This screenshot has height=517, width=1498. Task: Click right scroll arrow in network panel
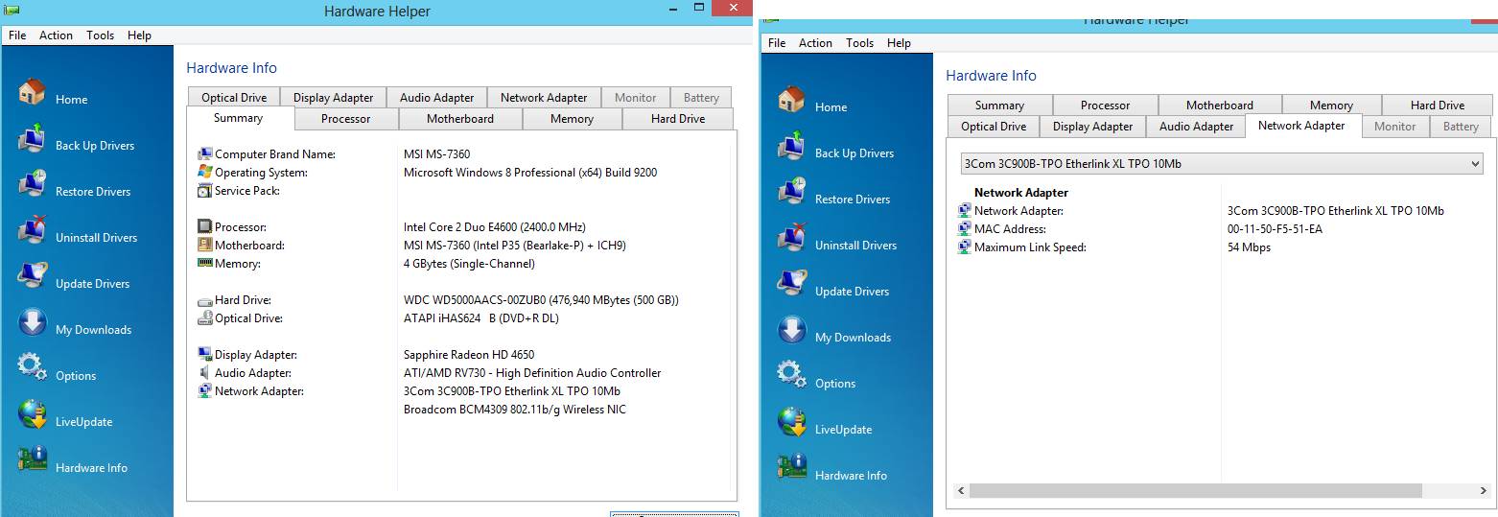click(1485, 491)
